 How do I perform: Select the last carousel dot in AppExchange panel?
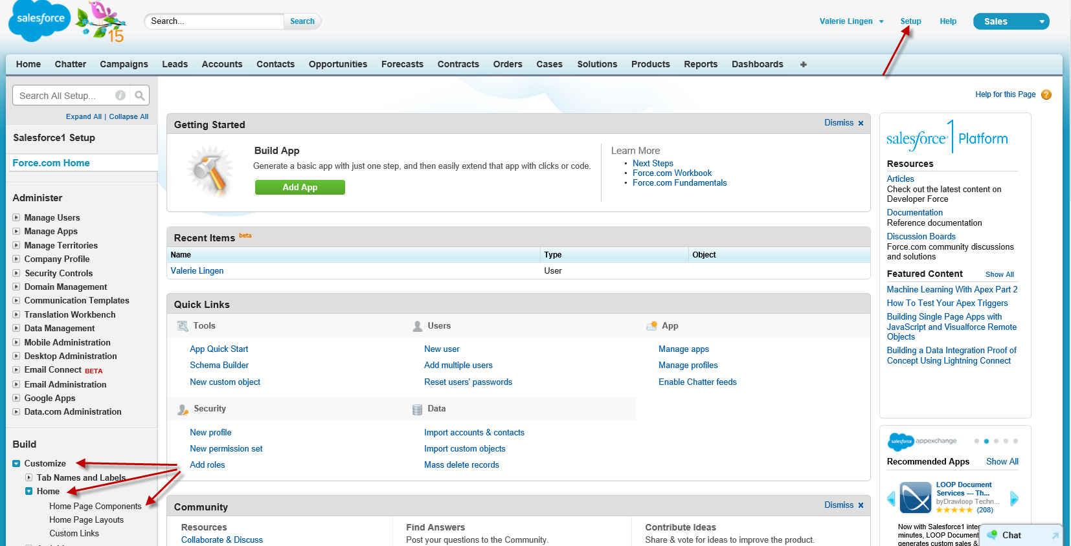pos(1015,441)
